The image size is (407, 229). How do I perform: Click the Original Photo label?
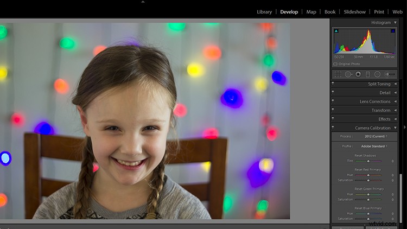[x=349, y=64]
